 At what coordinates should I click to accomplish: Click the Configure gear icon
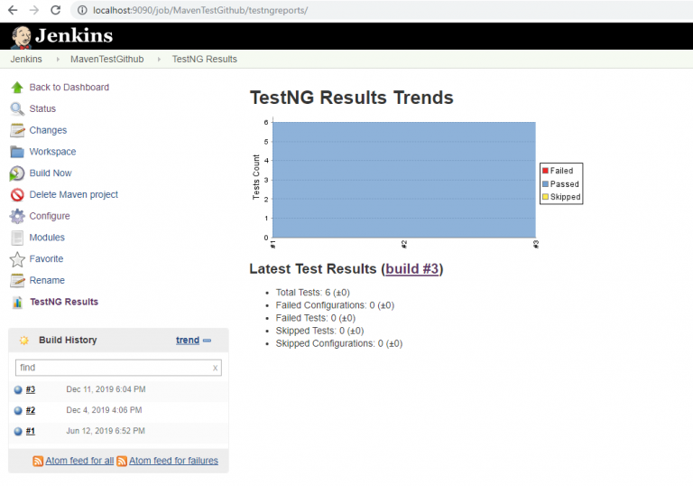pos(17,216)
